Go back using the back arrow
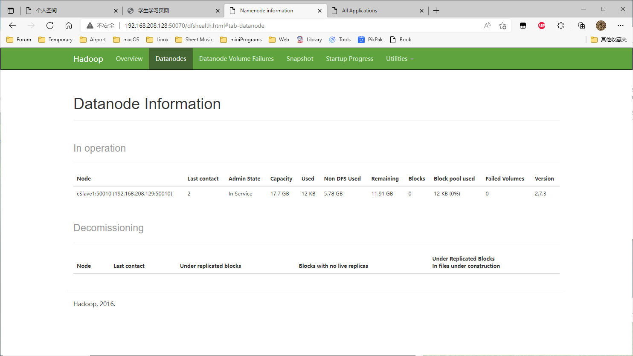This screenshot has height=356, width=633. pyautogui.click(x=12, y=26)
